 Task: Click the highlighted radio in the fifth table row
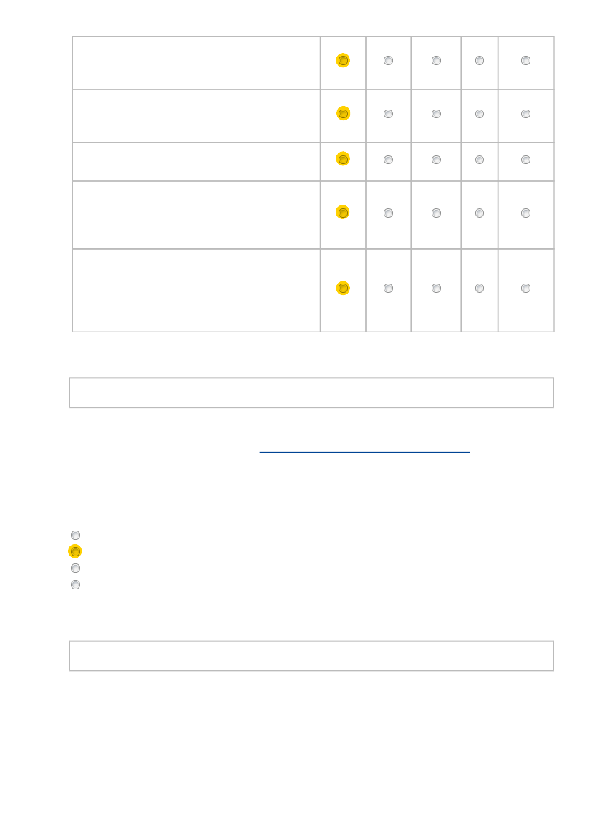tap(343, 289)
